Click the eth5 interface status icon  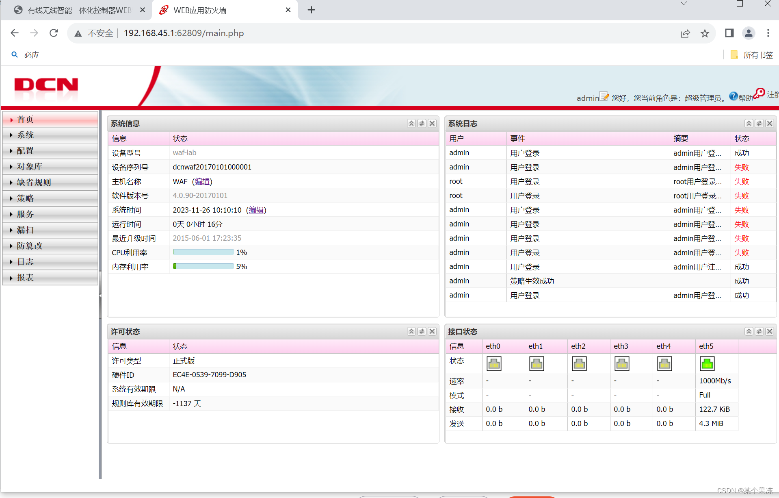point(707,363)
